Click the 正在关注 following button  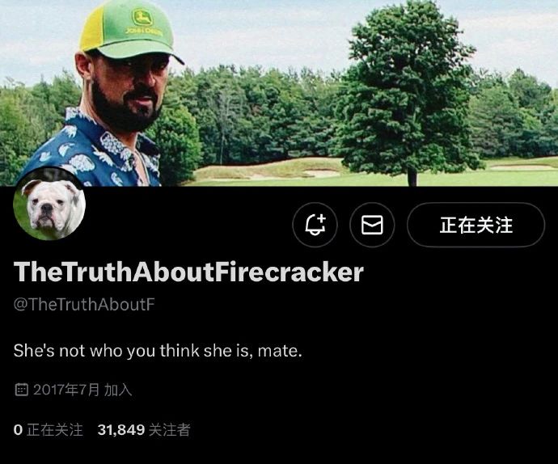coord(476,225)
